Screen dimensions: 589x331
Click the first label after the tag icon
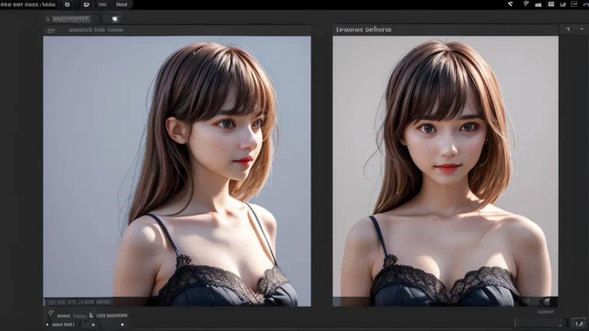(64, 316)
